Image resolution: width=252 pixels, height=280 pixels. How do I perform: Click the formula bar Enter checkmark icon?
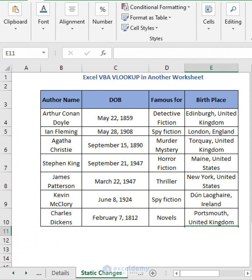click(x=87, y=53)
